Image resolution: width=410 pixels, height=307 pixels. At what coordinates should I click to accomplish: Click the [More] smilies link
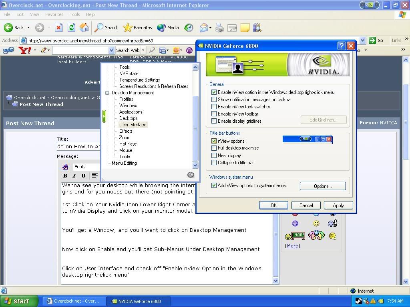click(293, 246)
